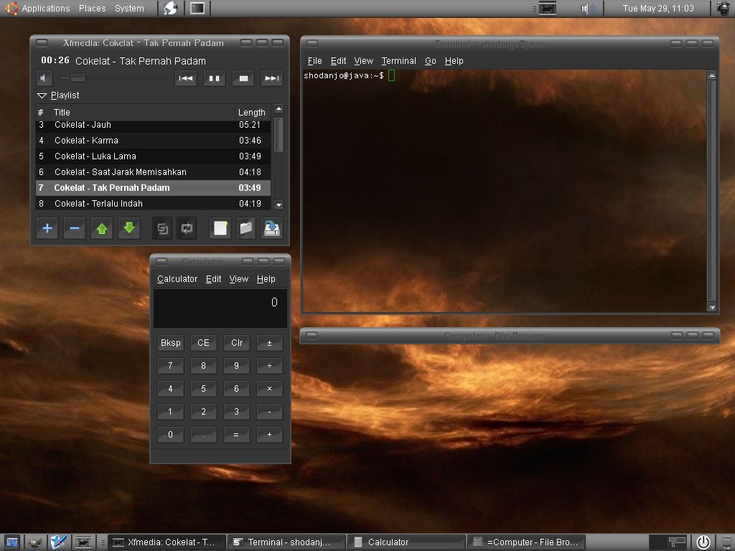Select 'Cokelat - Terlalu Indah' track
Viewport: 735px width, 551px height.
(x=154, y=203)
